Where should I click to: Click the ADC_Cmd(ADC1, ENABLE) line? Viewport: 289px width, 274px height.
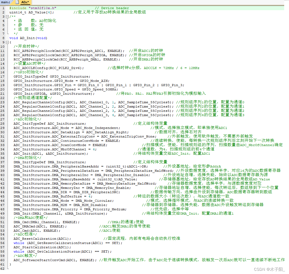[x=37, y=231]
